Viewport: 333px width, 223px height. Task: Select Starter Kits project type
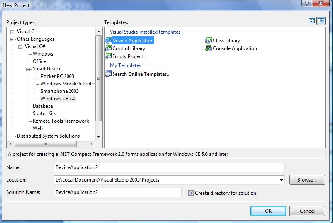pyautogui.click(x=44, y=114)
